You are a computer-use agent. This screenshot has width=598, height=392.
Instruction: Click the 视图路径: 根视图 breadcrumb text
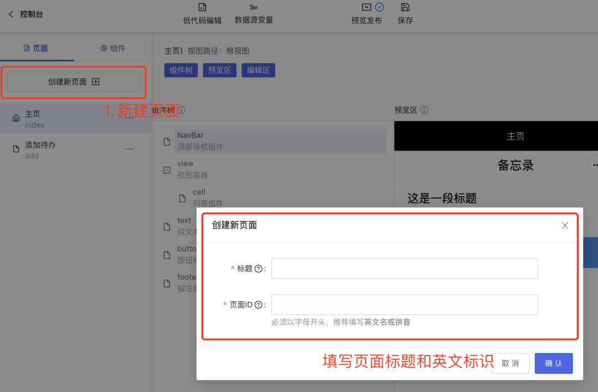point(218,51)
